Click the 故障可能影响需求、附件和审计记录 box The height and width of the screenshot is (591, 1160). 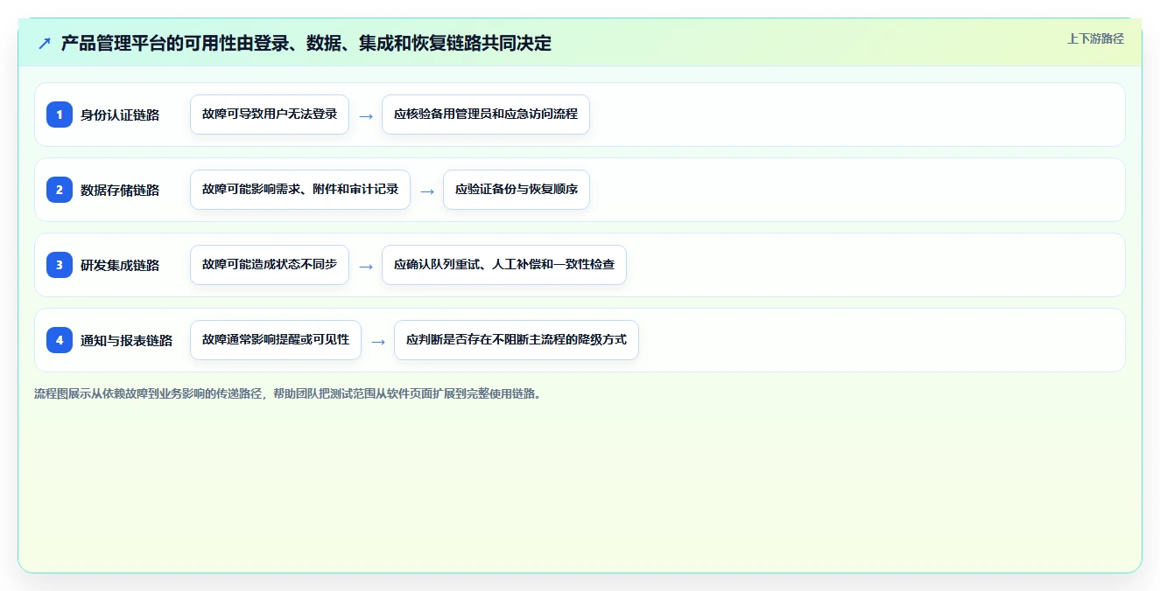pyautogui.click(x=300, y=190)
